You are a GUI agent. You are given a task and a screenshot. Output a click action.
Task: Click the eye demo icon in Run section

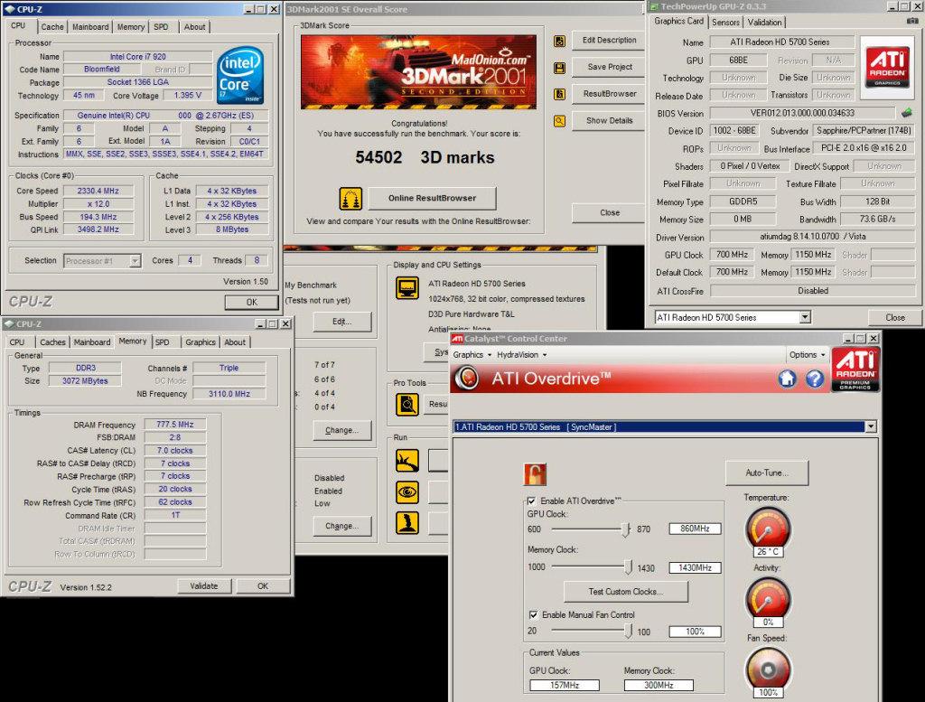click(x=407, y=492)
